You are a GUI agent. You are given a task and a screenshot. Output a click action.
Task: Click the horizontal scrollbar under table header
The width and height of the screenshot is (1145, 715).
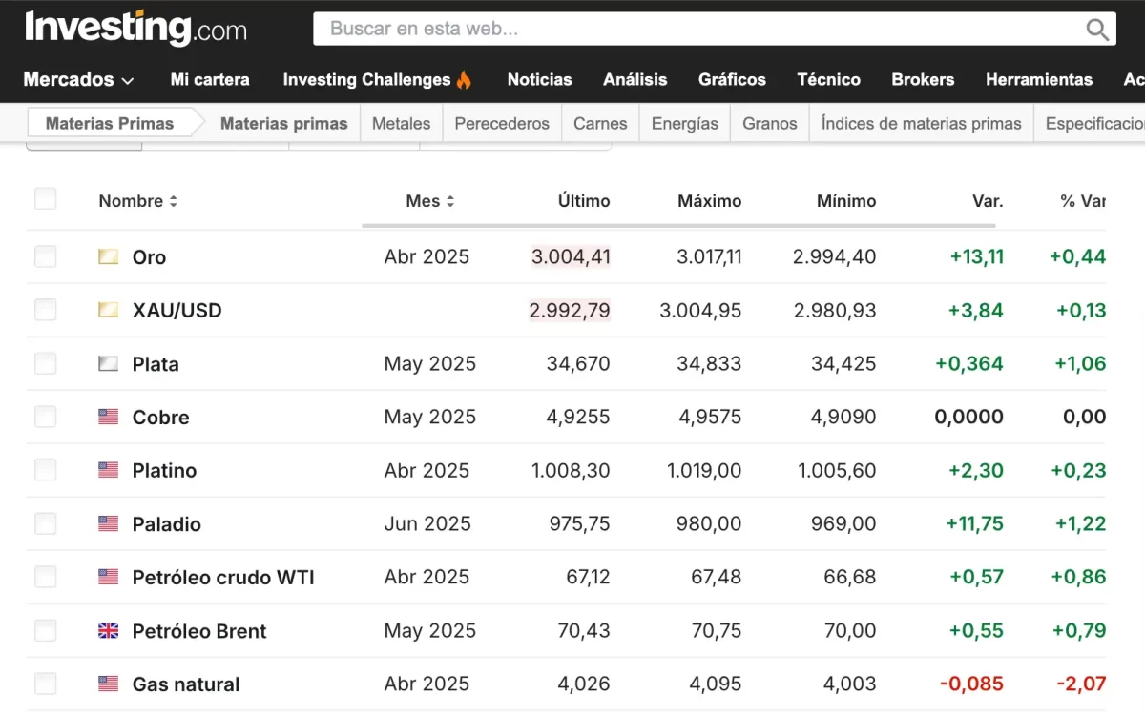677,226
